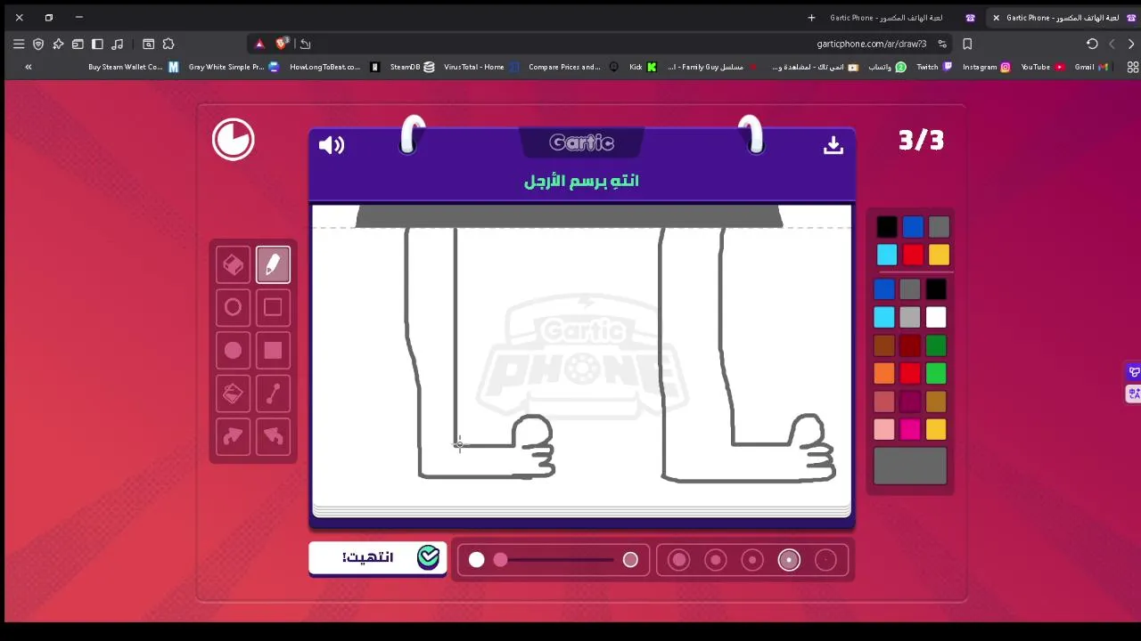Click the right-pointing curved arrow tool button
The image size is (1141, 641).
(233, 436)
